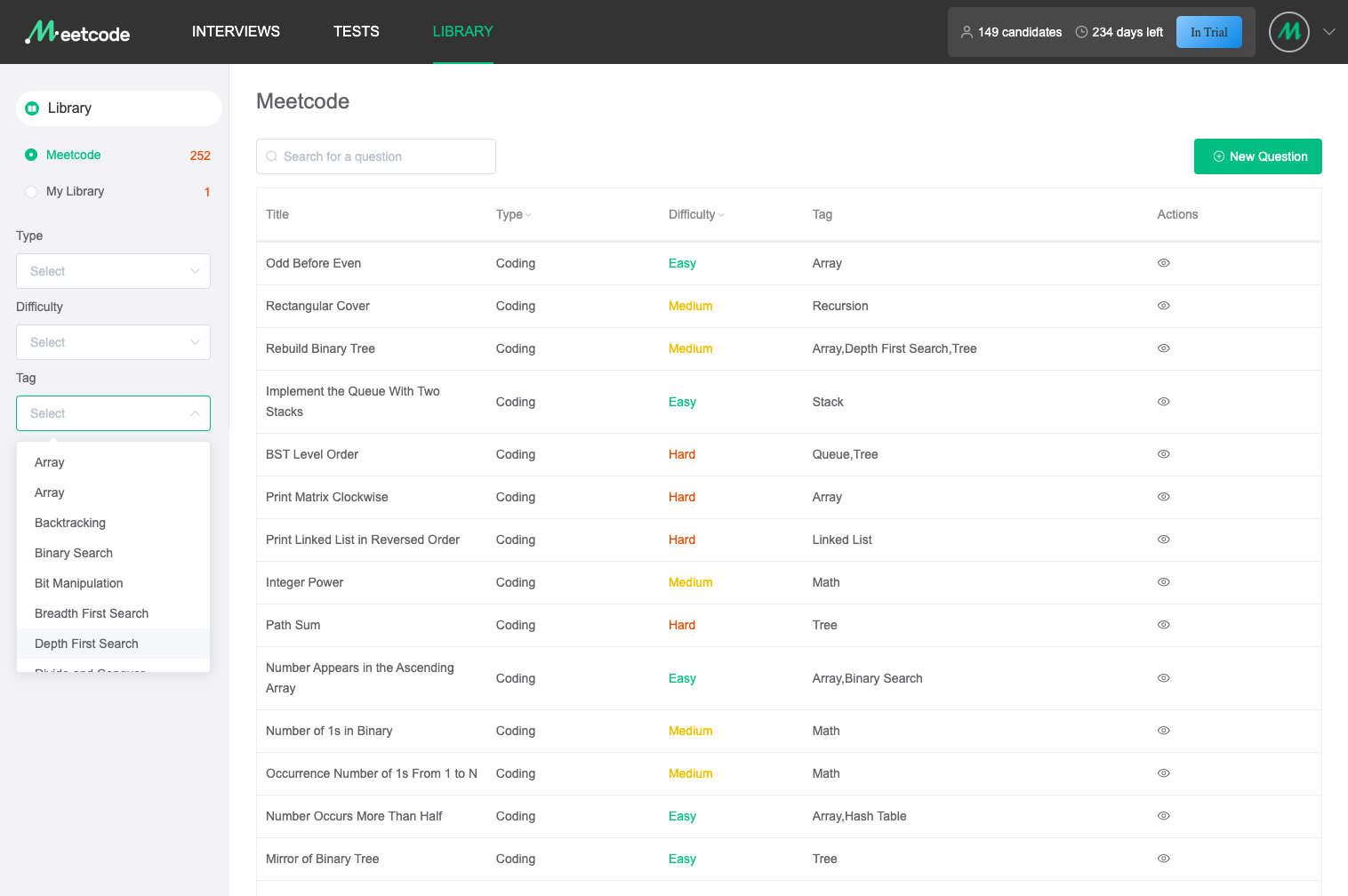Viewport: 1348px width, 896px height.
Task: View the Path Sum question
Action: tap(1163, 625)
